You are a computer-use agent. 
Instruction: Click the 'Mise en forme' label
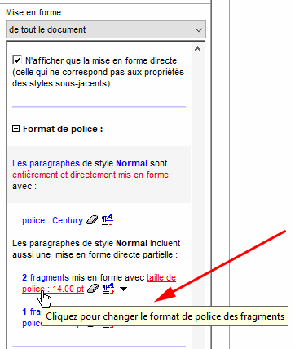[33, 12]
